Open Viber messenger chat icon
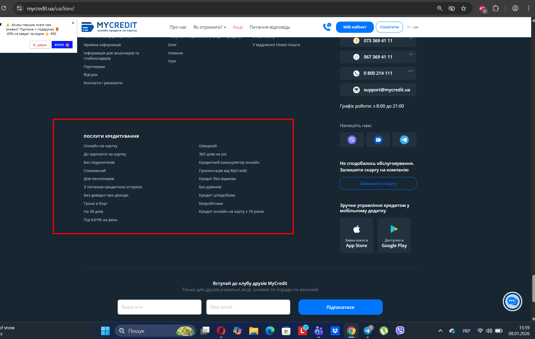This screenshot has width=535, height=339. 352,140
